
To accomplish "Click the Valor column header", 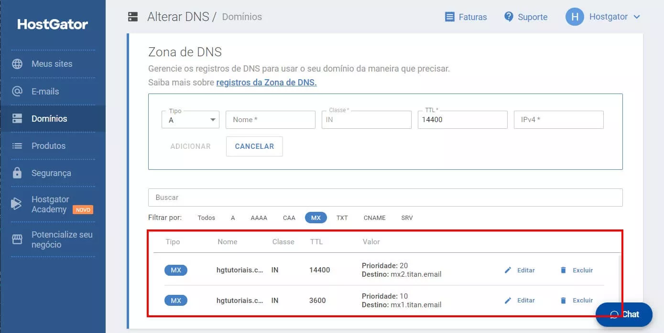I will tap(371, 242).
